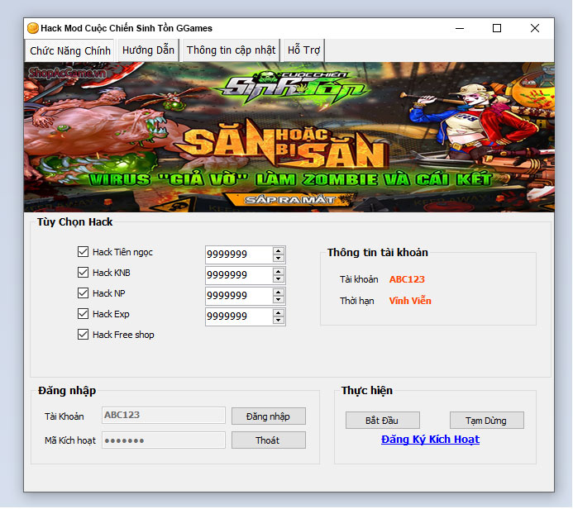Decrease Hack Exp value with down arrow
Viewport: 573px width, 509px height.
pyautogui.click(x=279, y=321)
